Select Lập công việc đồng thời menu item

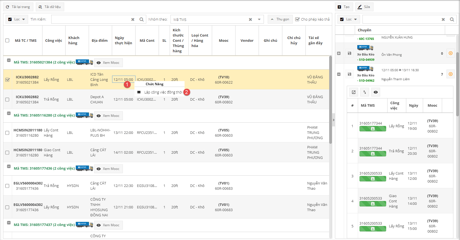pyautogui.click(x=163, y=92)
